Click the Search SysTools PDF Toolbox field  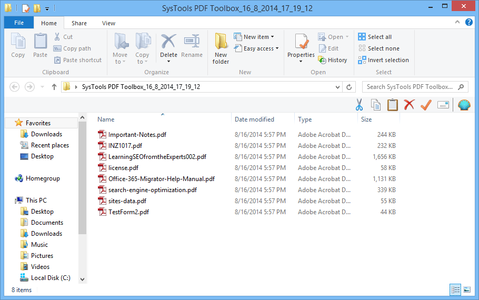pyautogui.click(x=415, y=87)
